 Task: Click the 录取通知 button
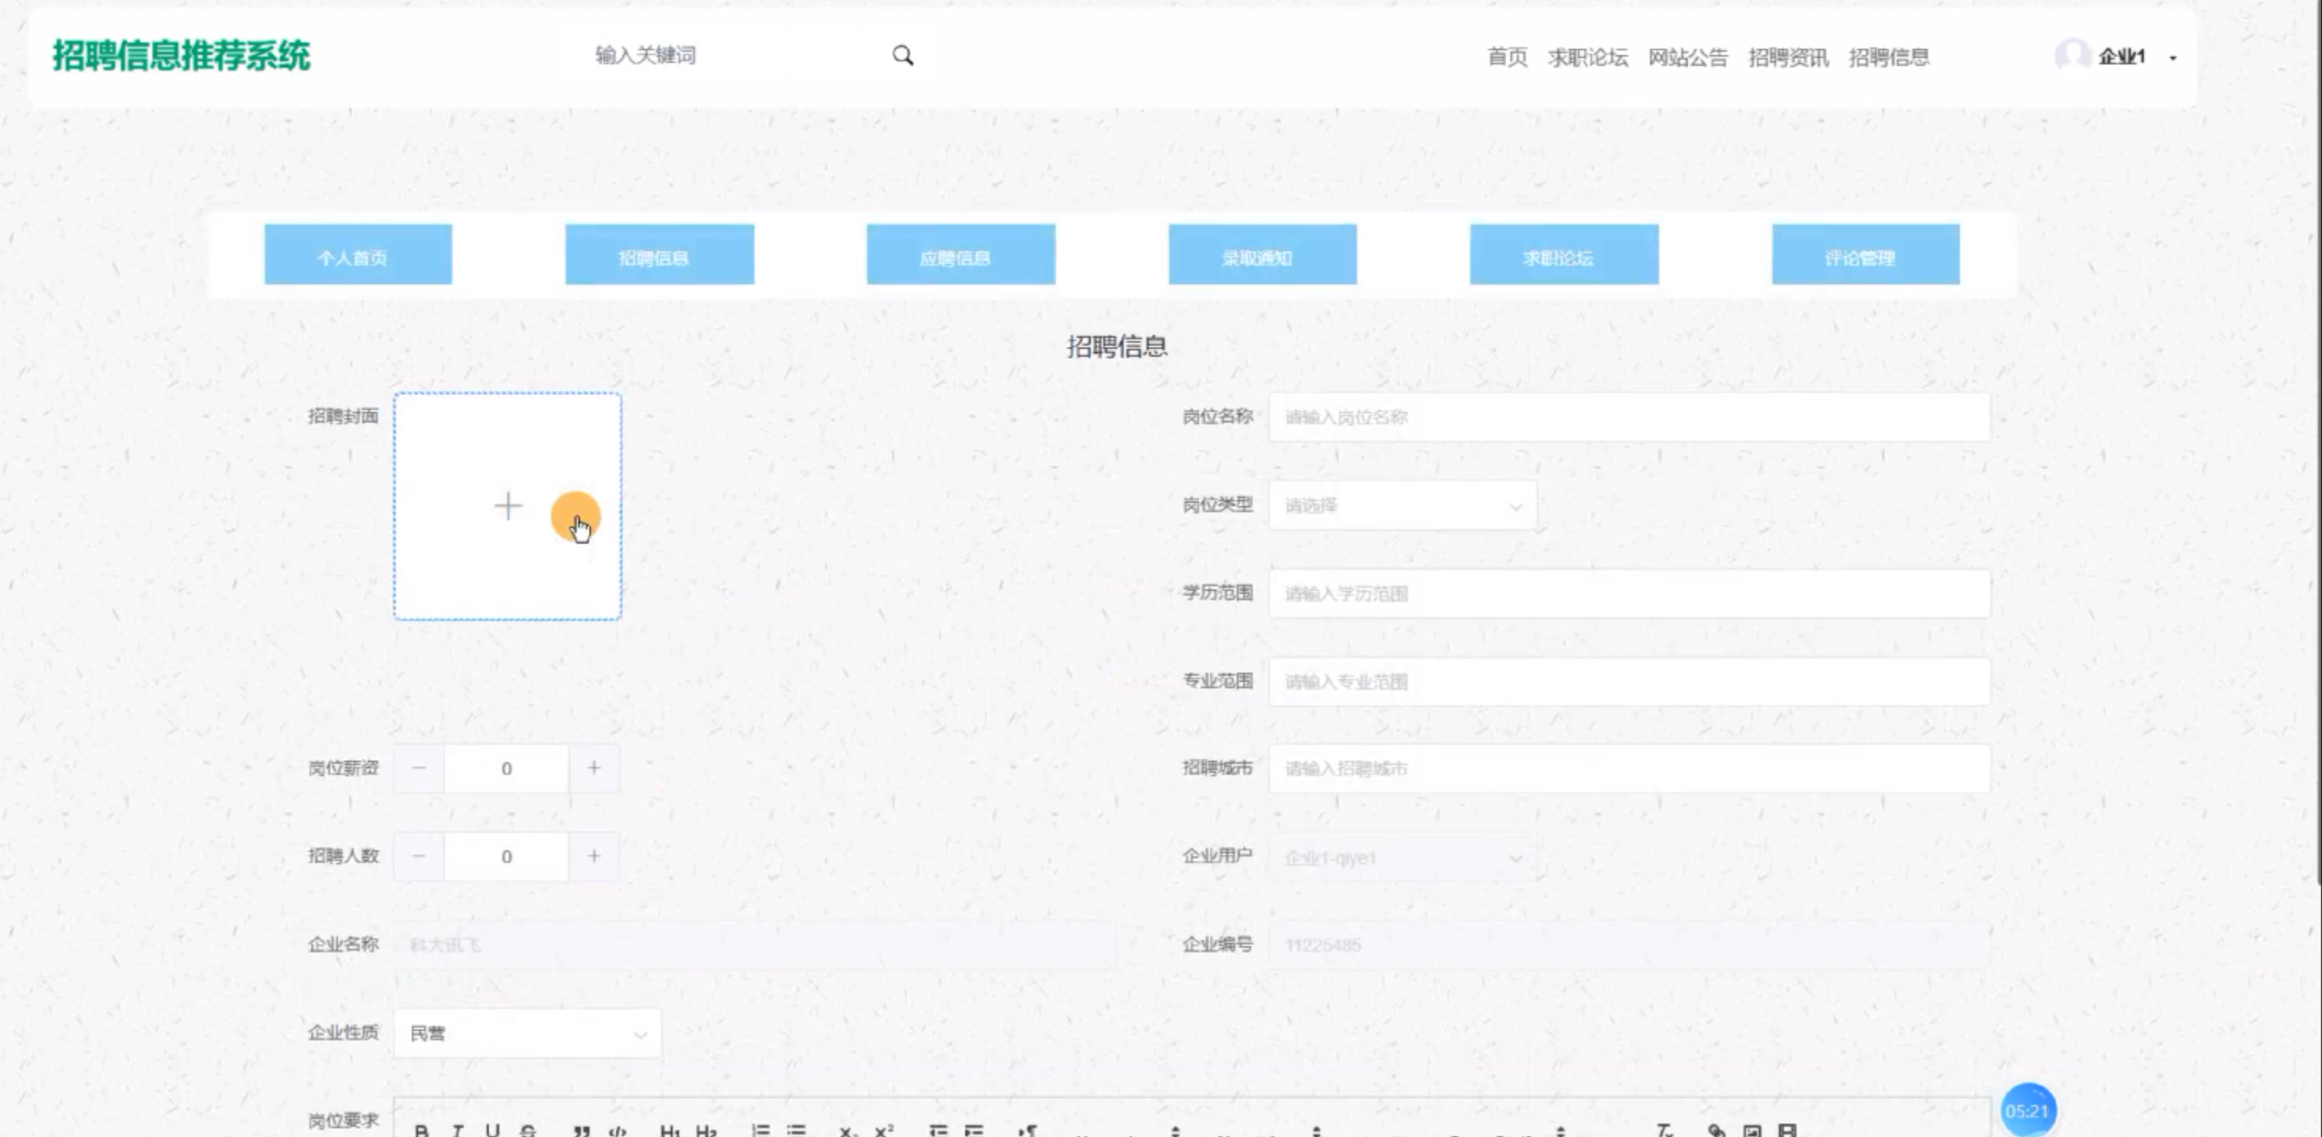point(1262,256)
